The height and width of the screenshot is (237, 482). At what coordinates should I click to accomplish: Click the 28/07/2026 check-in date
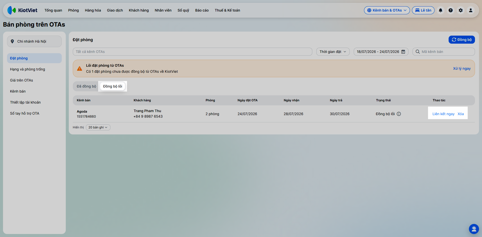tap(293, 114)
